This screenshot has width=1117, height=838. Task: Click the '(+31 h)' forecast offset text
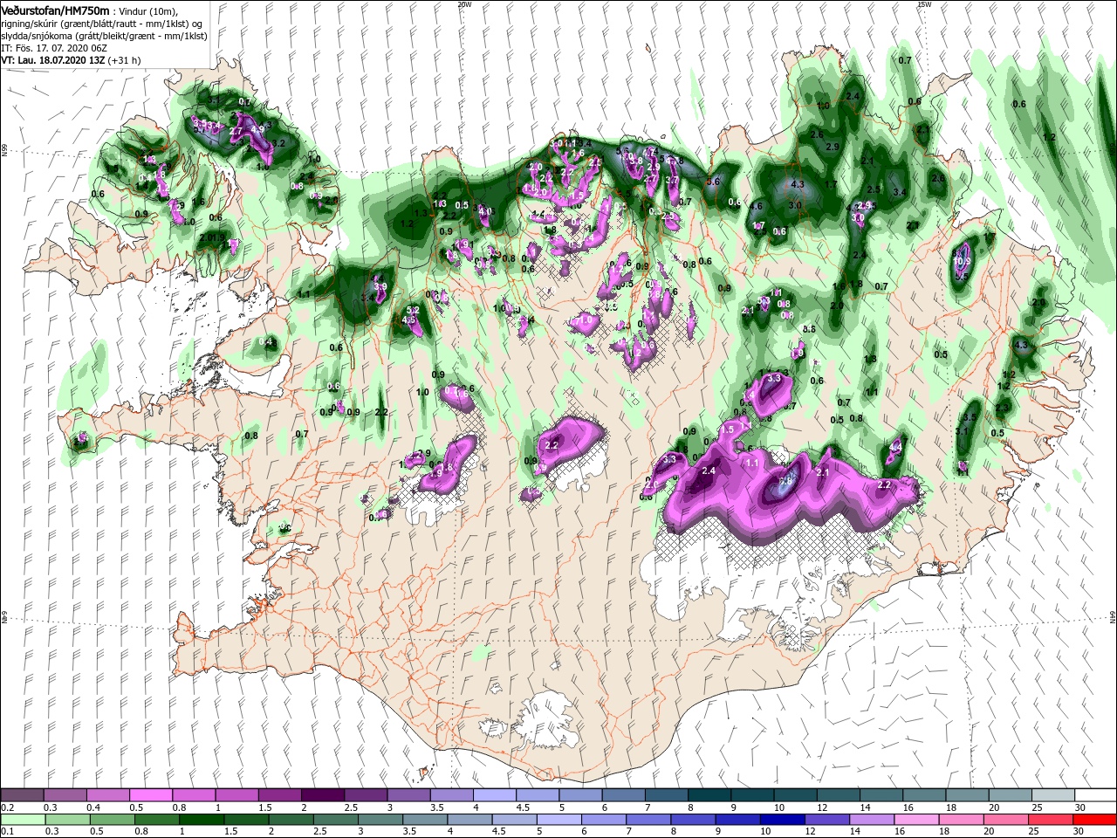point(125,60)
